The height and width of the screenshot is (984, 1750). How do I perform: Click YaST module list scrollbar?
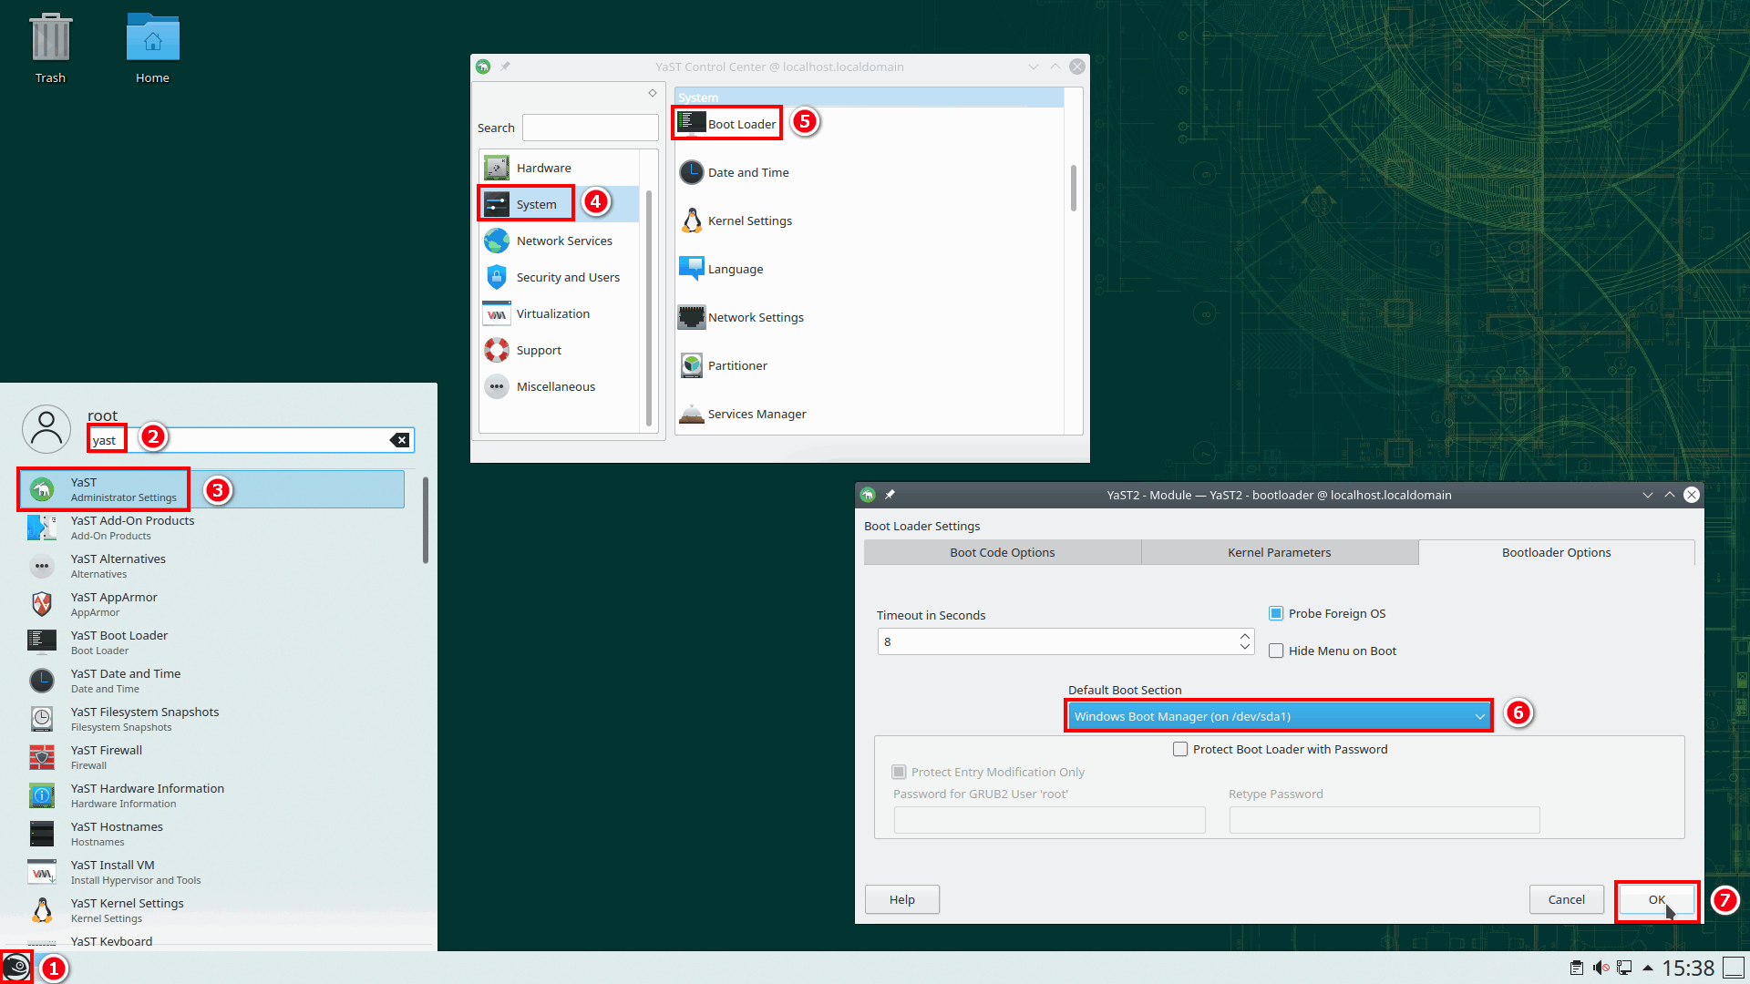[1074, 188]
